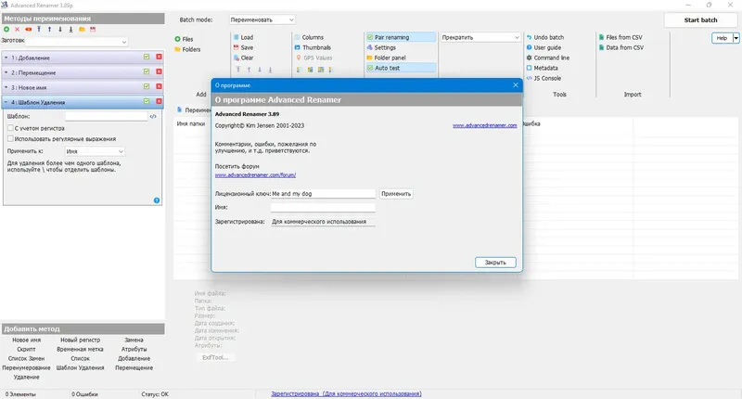Open Прекратить dropdown in toolbar
This screenshot has height=399, width=742.
point(480,37)
